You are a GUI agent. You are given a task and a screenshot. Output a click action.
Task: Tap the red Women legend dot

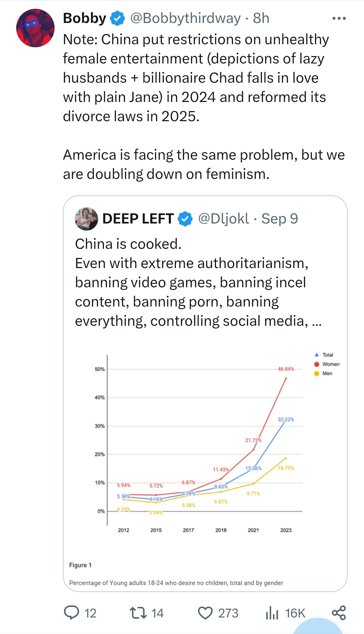tap(316, 364)
